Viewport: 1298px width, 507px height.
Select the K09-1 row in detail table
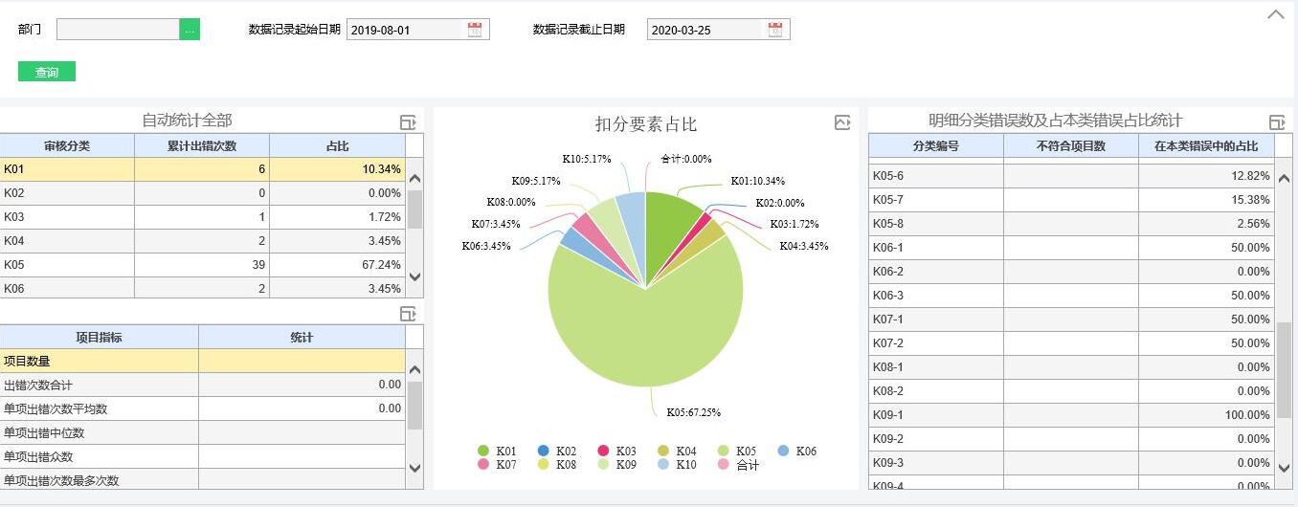coord(1071,415)
